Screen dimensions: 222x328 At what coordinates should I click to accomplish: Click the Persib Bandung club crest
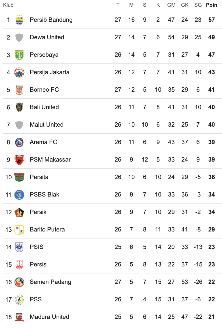pyautogui.click(x=19, y=20)
